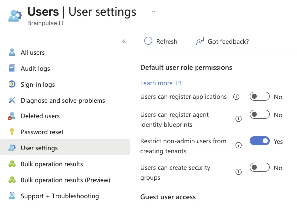Click the Users can create security groups label
The height and width of the screenshot is (210, 297).
tap(176, 173)
